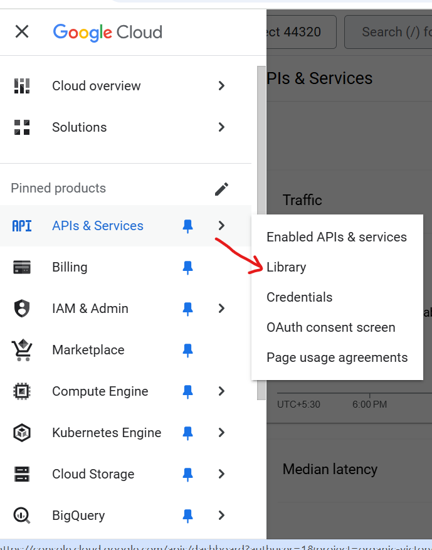Viewport: 432px width, 550px height.
Task: Edit pinned products with pencil icon
Action: click(221, 189)
